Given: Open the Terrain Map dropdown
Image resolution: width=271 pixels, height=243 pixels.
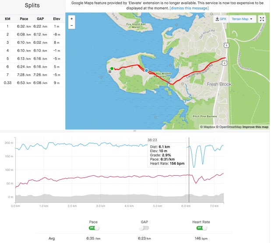Looking at the screenshot, I should pyautogui.click(x=243, y=19).
